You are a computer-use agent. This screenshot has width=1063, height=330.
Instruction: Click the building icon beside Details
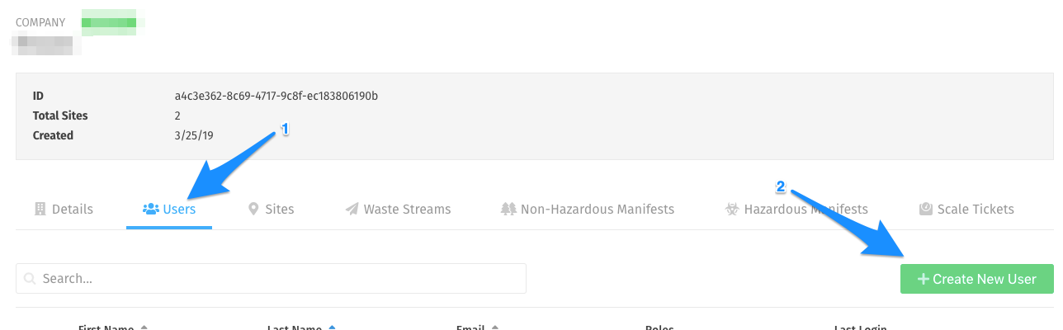click(40, 209)
